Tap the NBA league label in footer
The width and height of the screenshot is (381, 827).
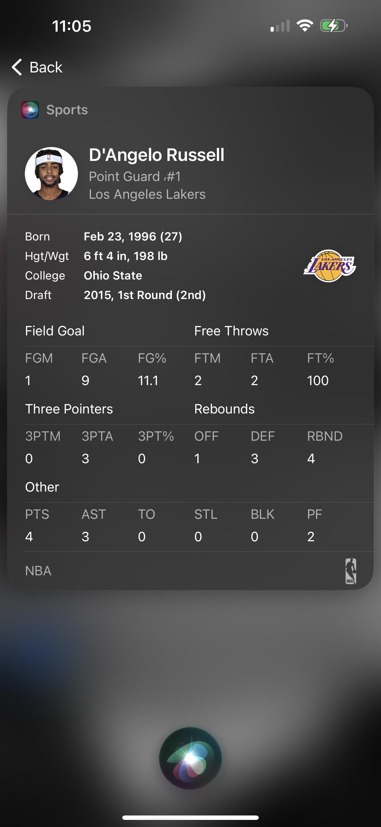click(x=38, y=571)
